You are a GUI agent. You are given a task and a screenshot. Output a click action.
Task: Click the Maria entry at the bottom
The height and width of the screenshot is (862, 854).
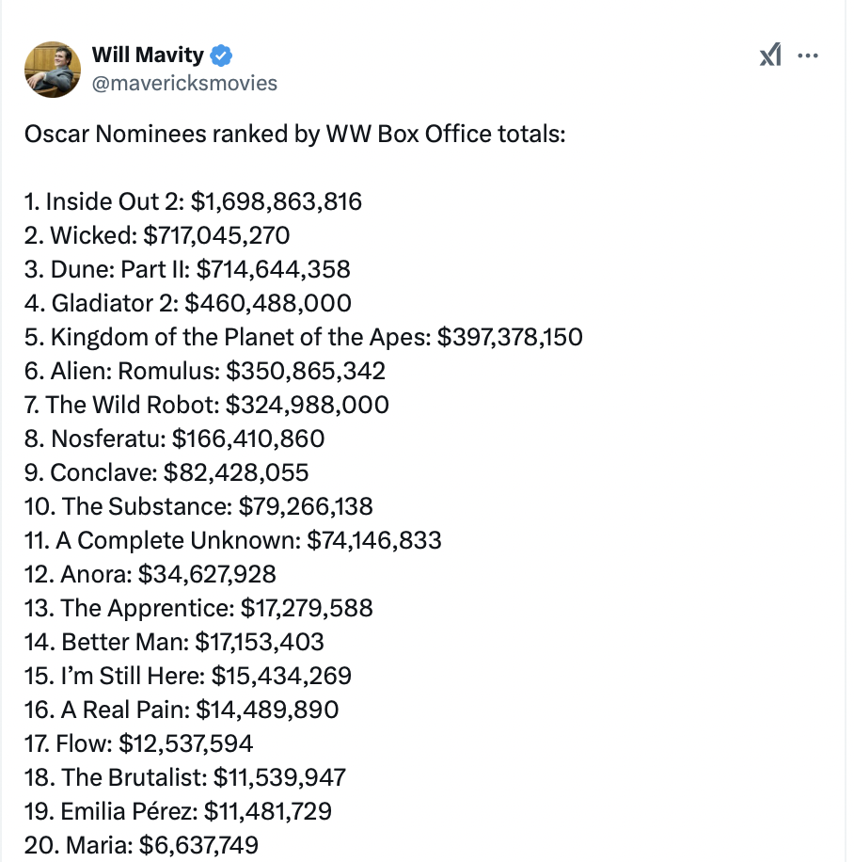[141, 845]
